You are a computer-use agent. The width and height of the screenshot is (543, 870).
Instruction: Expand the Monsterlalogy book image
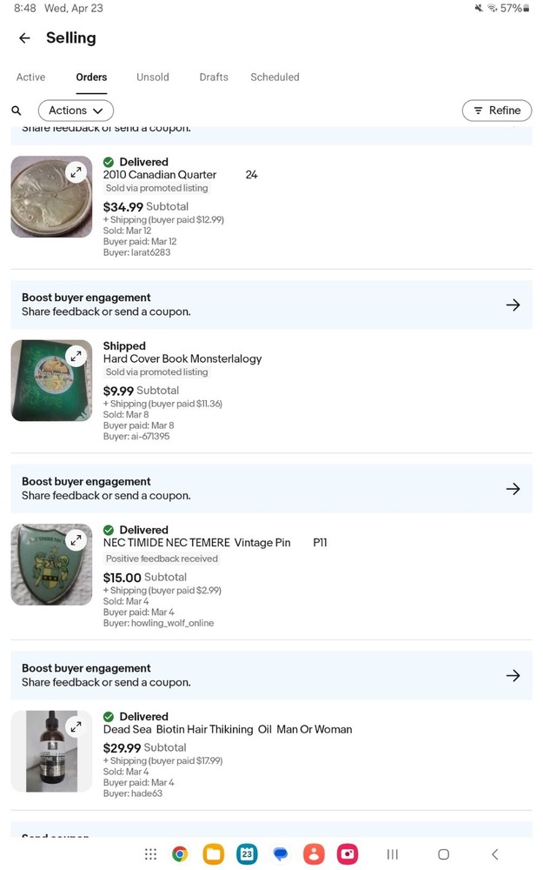[x=77, y=355]
